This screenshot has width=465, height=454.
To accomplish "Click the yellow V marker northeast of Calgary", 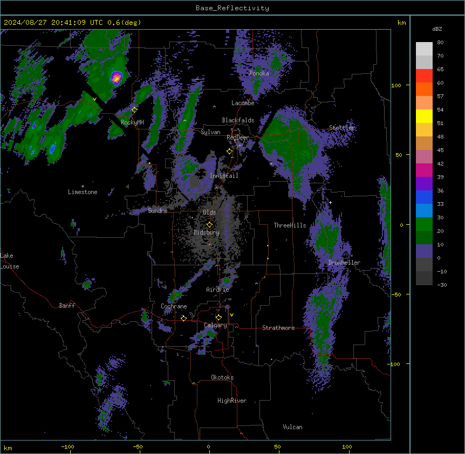I will coord(231,315).
